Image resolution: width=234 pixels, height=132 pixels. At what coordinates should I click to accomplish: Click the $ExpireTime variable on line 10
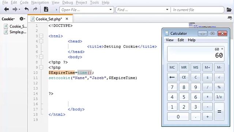[x=62, y=73]
